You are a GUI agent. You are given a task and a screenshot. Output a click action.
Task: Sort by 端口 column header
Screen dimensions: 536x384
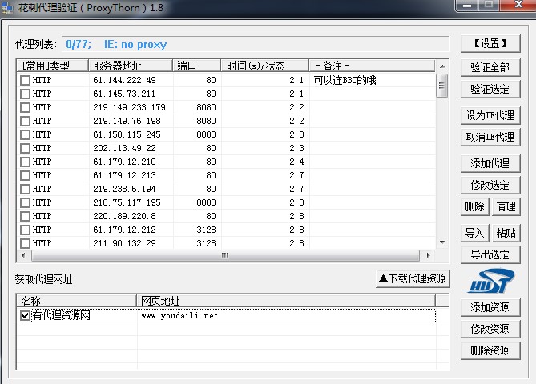pyautogui.click(x=196, y=66)
